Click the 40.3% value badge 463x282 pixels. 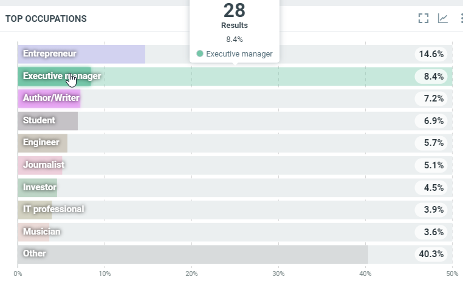(x=431, y=254)
